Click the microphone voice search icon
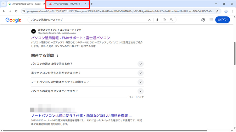The width and height of the screenshot is (236, 132). pyautogui.click(x=157, y=20)
